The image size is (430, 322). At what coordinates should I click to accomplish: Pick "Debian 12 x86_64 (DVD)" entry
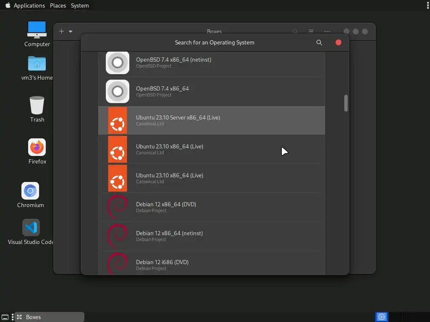click(212, 207)
